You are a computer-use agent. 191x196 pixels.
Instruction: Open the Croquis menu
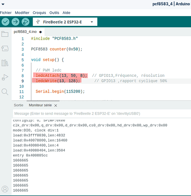point(39,13)
